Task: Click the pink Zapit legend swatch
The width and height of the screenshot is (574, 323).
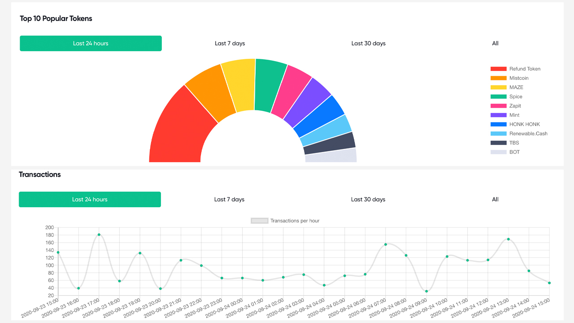Action: [498, 106]
